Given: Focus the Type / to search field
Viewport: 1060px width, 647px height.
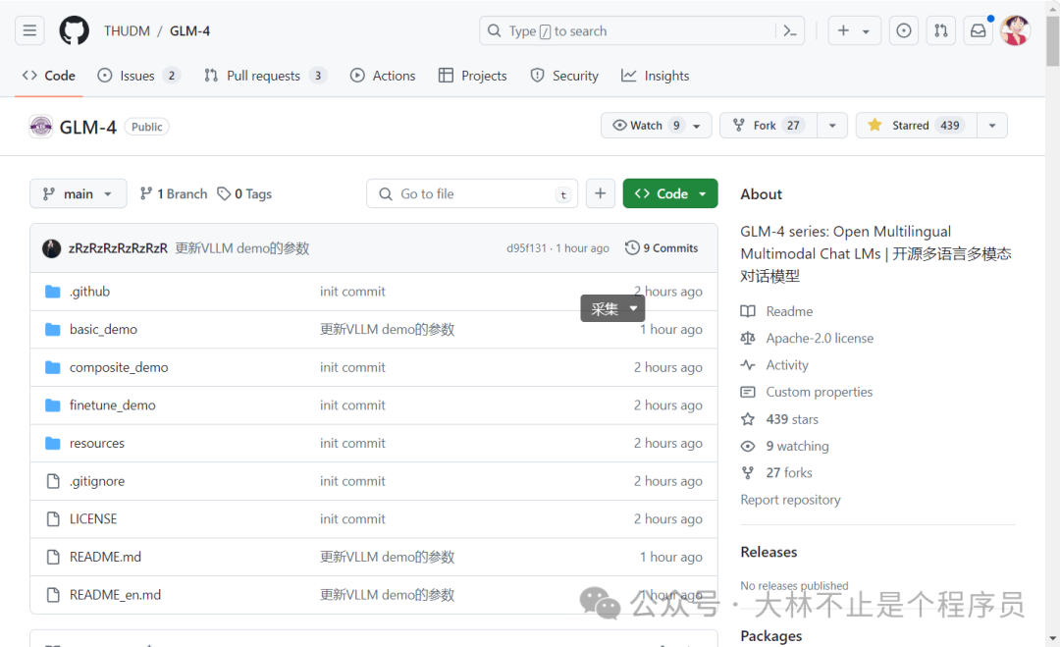Looking at the screenshot, I should coord(642,30).
